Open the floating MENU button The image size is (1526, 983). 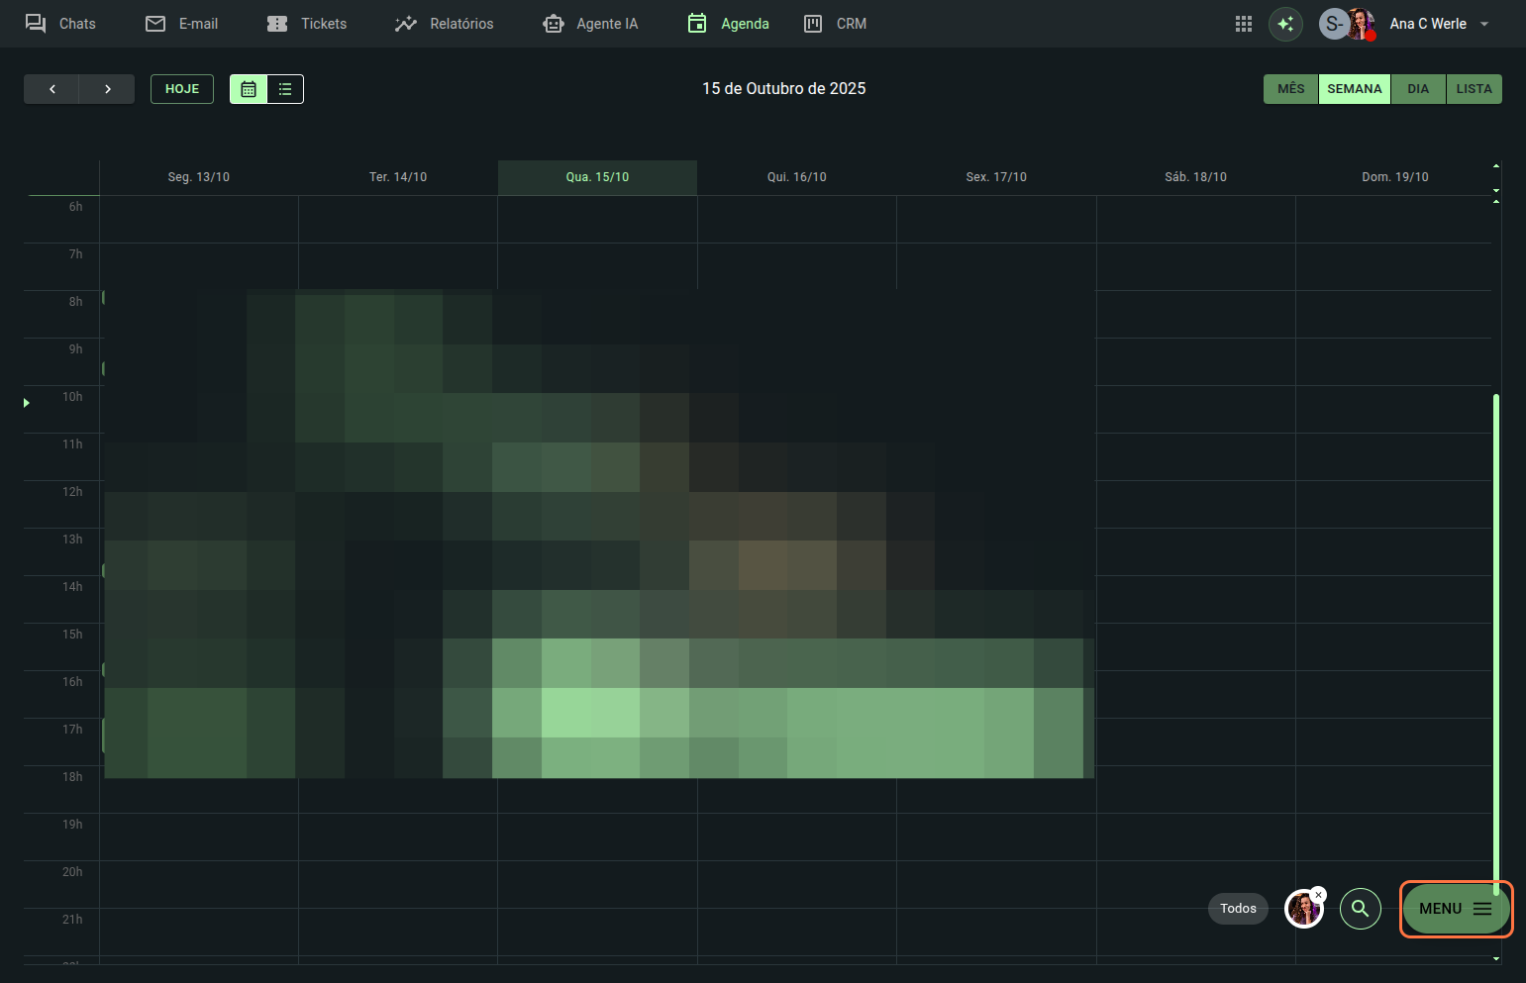click(1455, 909)
